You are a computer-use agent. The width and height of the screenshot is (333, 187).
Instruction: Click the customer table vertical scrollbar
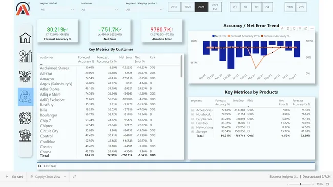[x=181, y=66]
